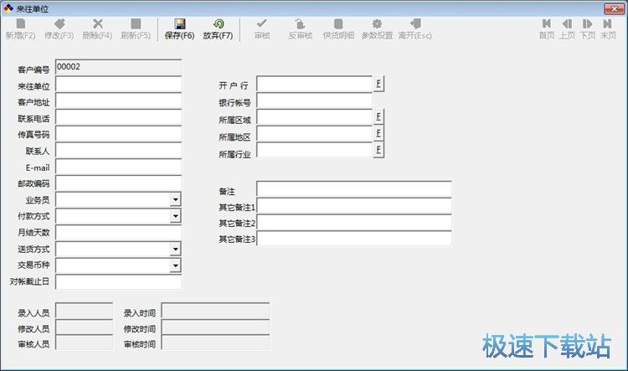Open lookup button next to 所属区域

click(378, 116)
